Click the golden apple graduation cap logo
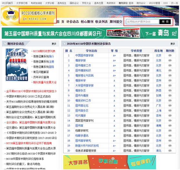This screenshot has width=180, height=170. coord(11,15)
